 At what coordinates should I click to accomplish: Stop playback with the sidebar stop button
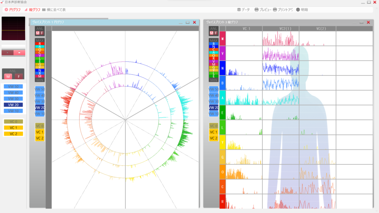click(19, 53)
